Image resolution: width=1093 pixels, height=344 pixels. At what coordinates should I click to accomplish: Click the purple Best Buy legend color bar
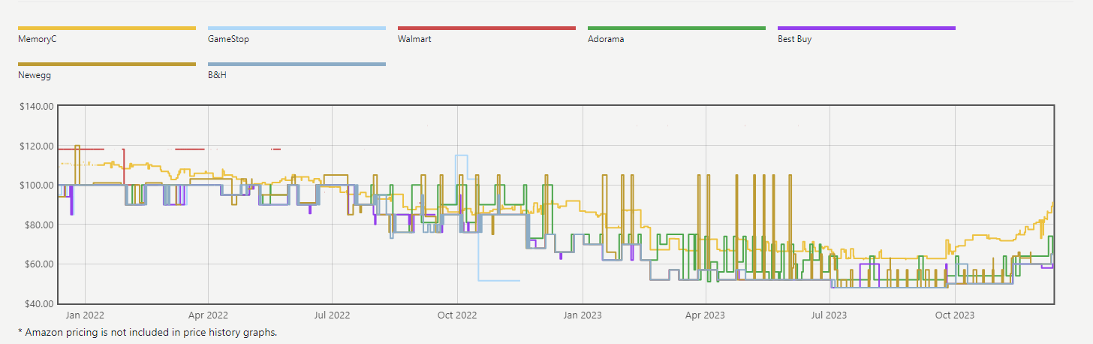tap(866, 29)
